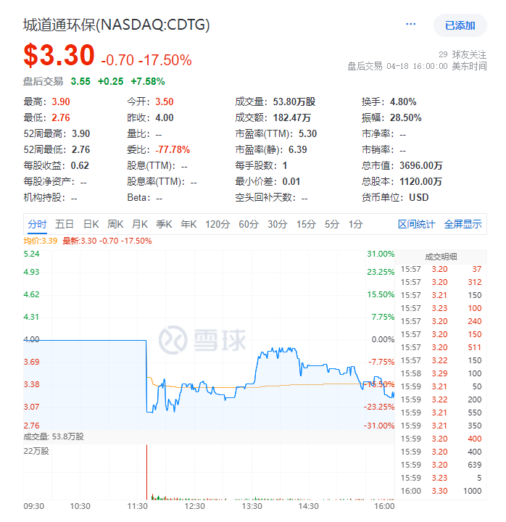Open the three-dot more options menu
The height and width of the screenshot is (522, 506).
(x=410, y=25)
